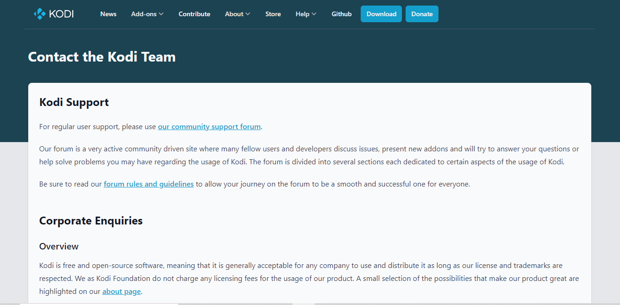The image size is (620, 305).
Task: Open the community support forum link
Action: click(209, 126)
